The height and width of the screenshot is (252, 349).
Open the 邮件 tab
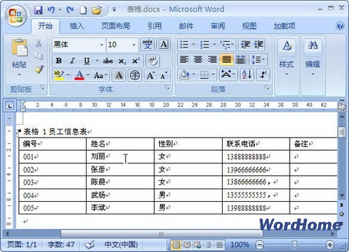tap(186, 26)
